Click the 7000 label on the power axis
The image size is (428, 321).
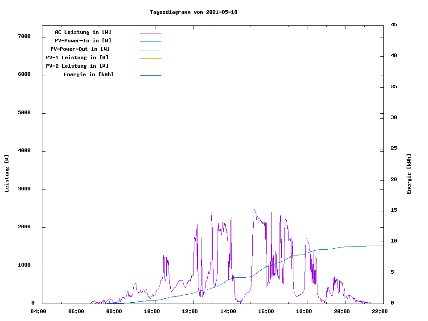click(x=24, y=36)
